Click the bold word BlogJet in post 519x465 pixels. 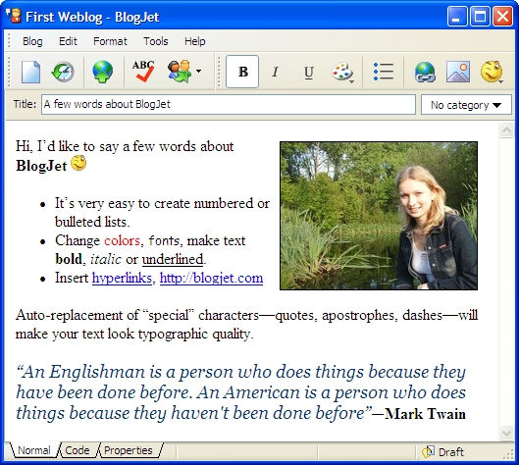(41, 166)
